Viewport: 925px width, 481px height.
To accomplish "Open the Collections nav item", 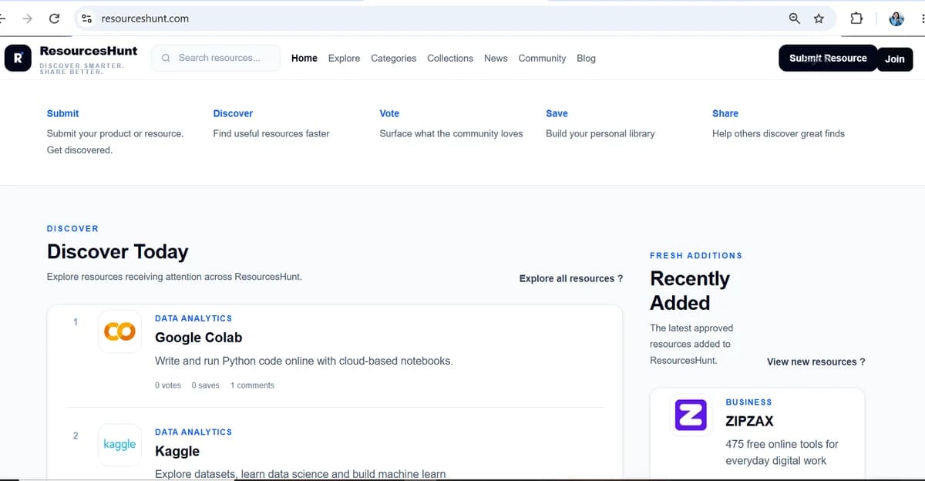I will (450, 59).
